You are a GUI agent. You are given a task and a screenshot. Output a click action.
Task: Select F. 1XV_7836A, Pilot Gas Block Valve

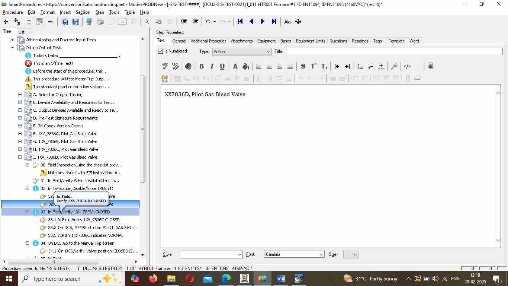click(x=65, y=134)
